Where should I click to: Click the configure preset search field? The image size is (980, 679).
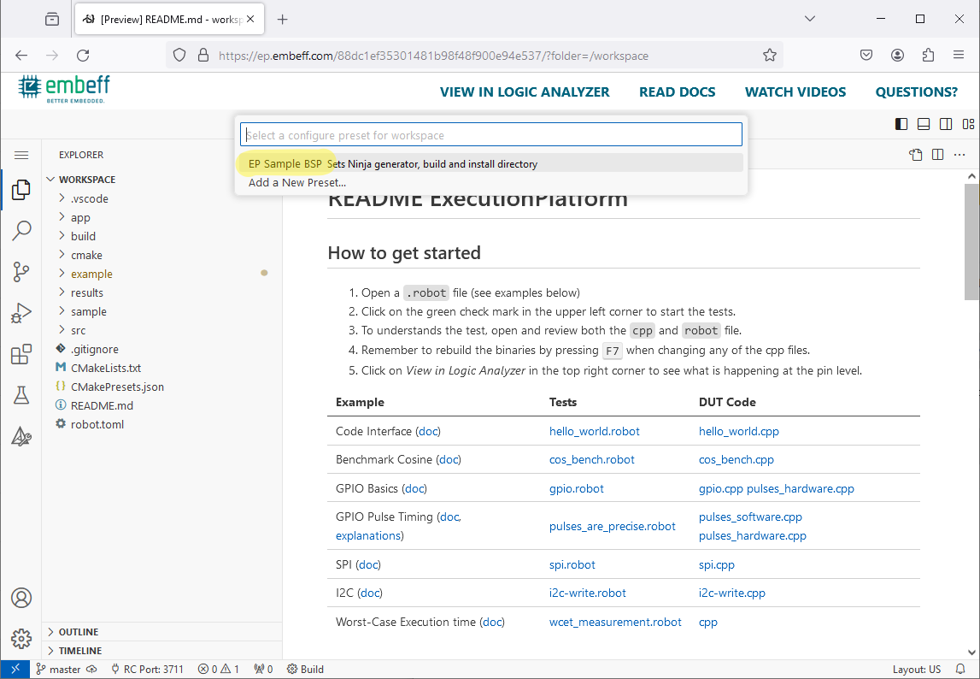[x=491, y=135]
